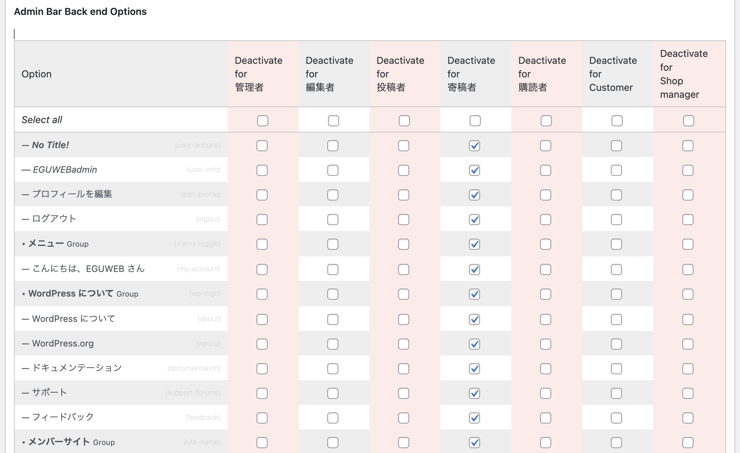Uncheck No Title! for 寄稿者
The height and width of the screenshot is (453, 740).
point(474,146)
